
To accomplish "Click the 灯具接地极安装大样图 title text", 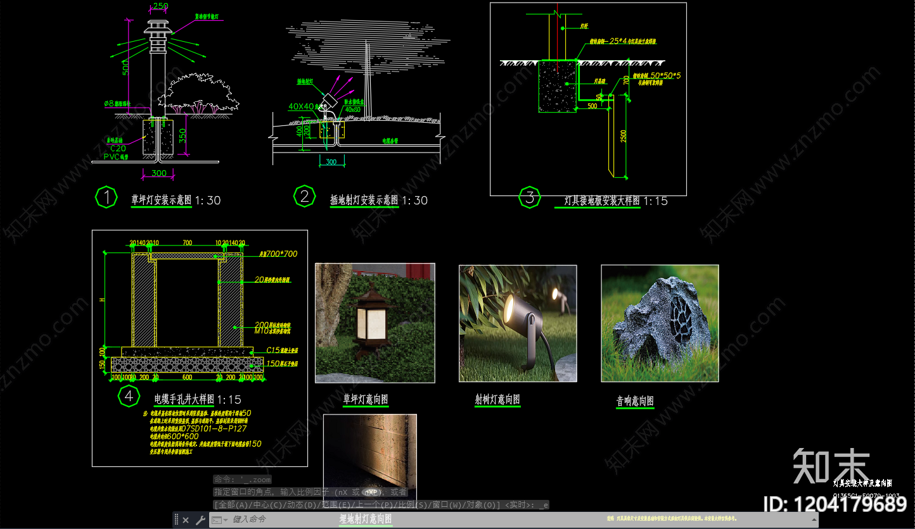I will click(602, 201).
